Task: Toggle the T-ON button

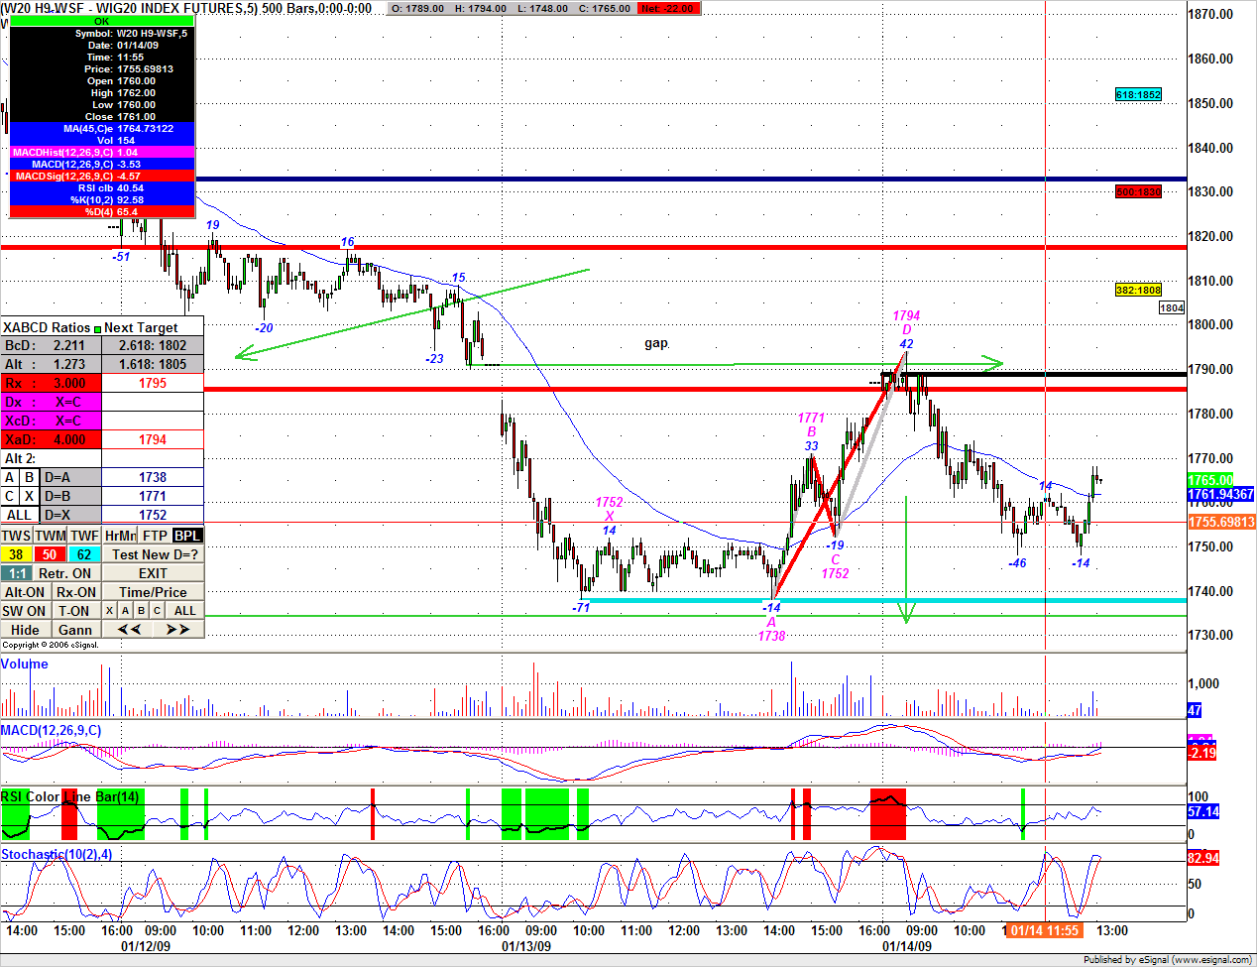Action: (74, 611)
